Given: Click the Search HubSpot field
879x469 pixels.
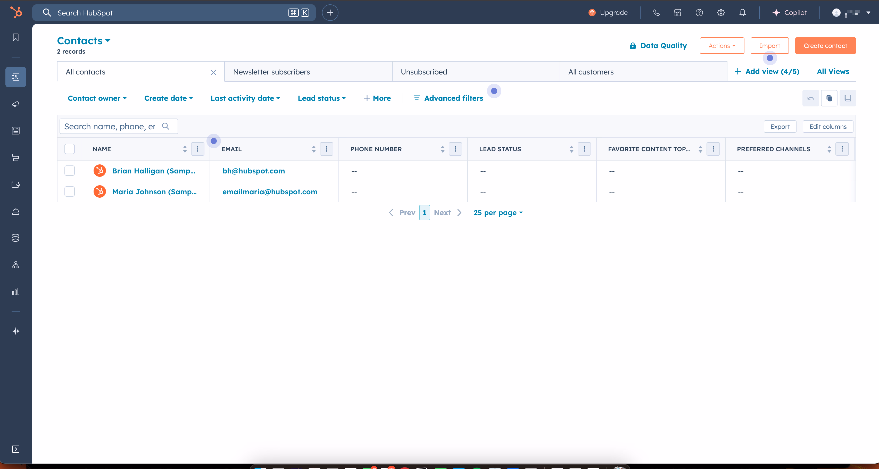Looking at the screenshot, I should (x=174, y=13).
